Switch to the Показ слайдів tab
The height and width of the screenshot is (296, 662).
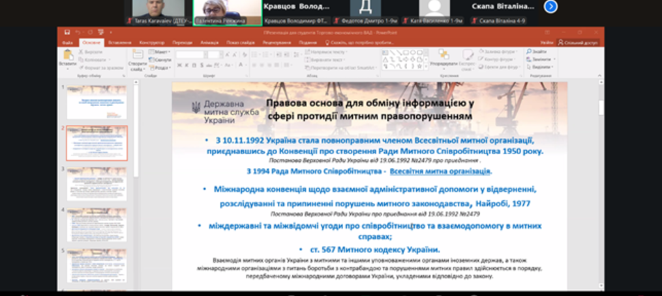coord(240,42)
